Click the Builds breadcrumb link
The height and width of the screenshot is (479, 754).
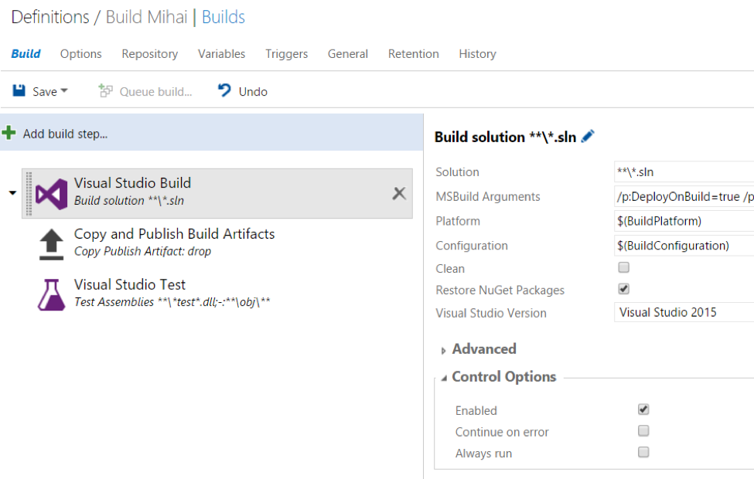click(223, 17)
